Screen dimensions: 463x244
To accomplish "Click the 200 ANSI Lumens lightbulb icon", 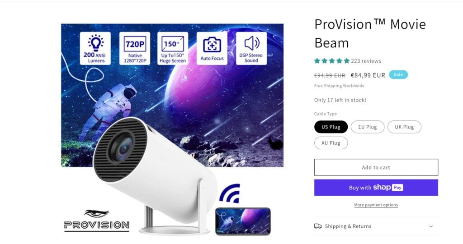I will click(x=95, y=43).
